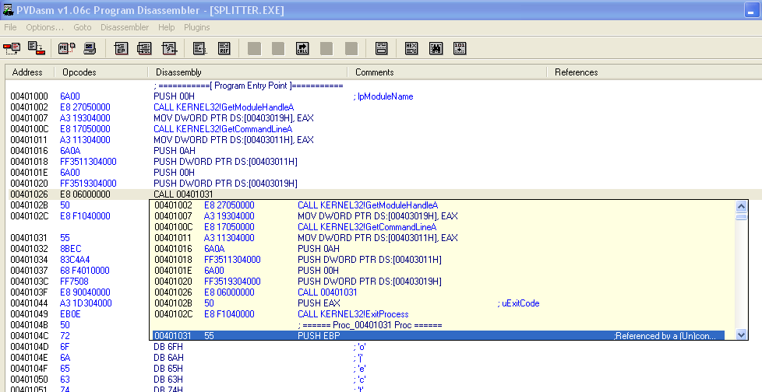Open the File menu
Viewport: 762px width, 392px height.
[10, 27]
